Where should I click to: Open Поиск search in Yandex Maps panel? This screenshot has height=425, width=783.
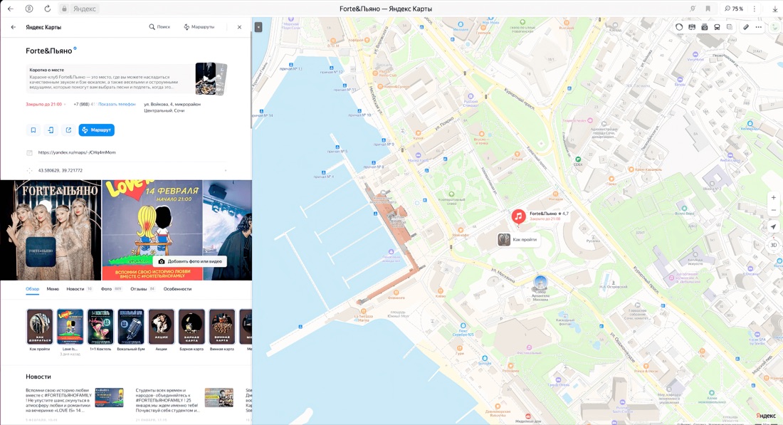[x=159, y=27]
